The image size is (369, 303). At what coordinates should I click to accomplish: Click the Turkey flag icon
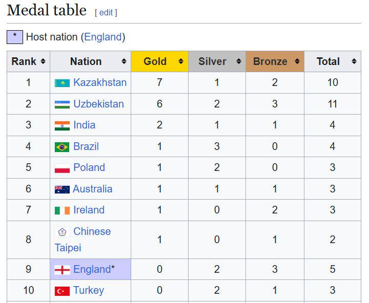62,291
